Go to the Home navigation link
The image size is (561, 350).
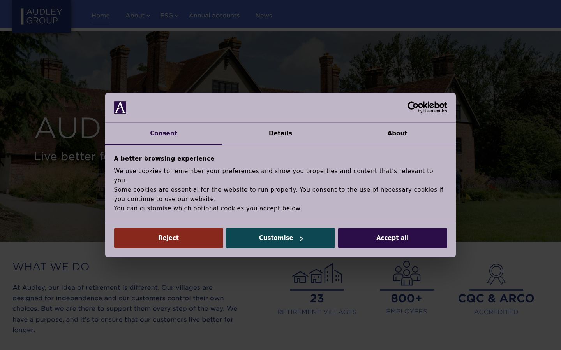click(101, 16)
